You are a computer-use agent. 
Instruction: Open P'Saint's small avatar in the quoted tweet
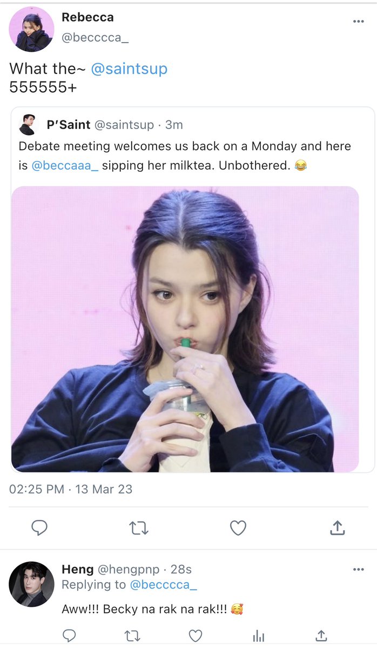(x=28, y=125)
